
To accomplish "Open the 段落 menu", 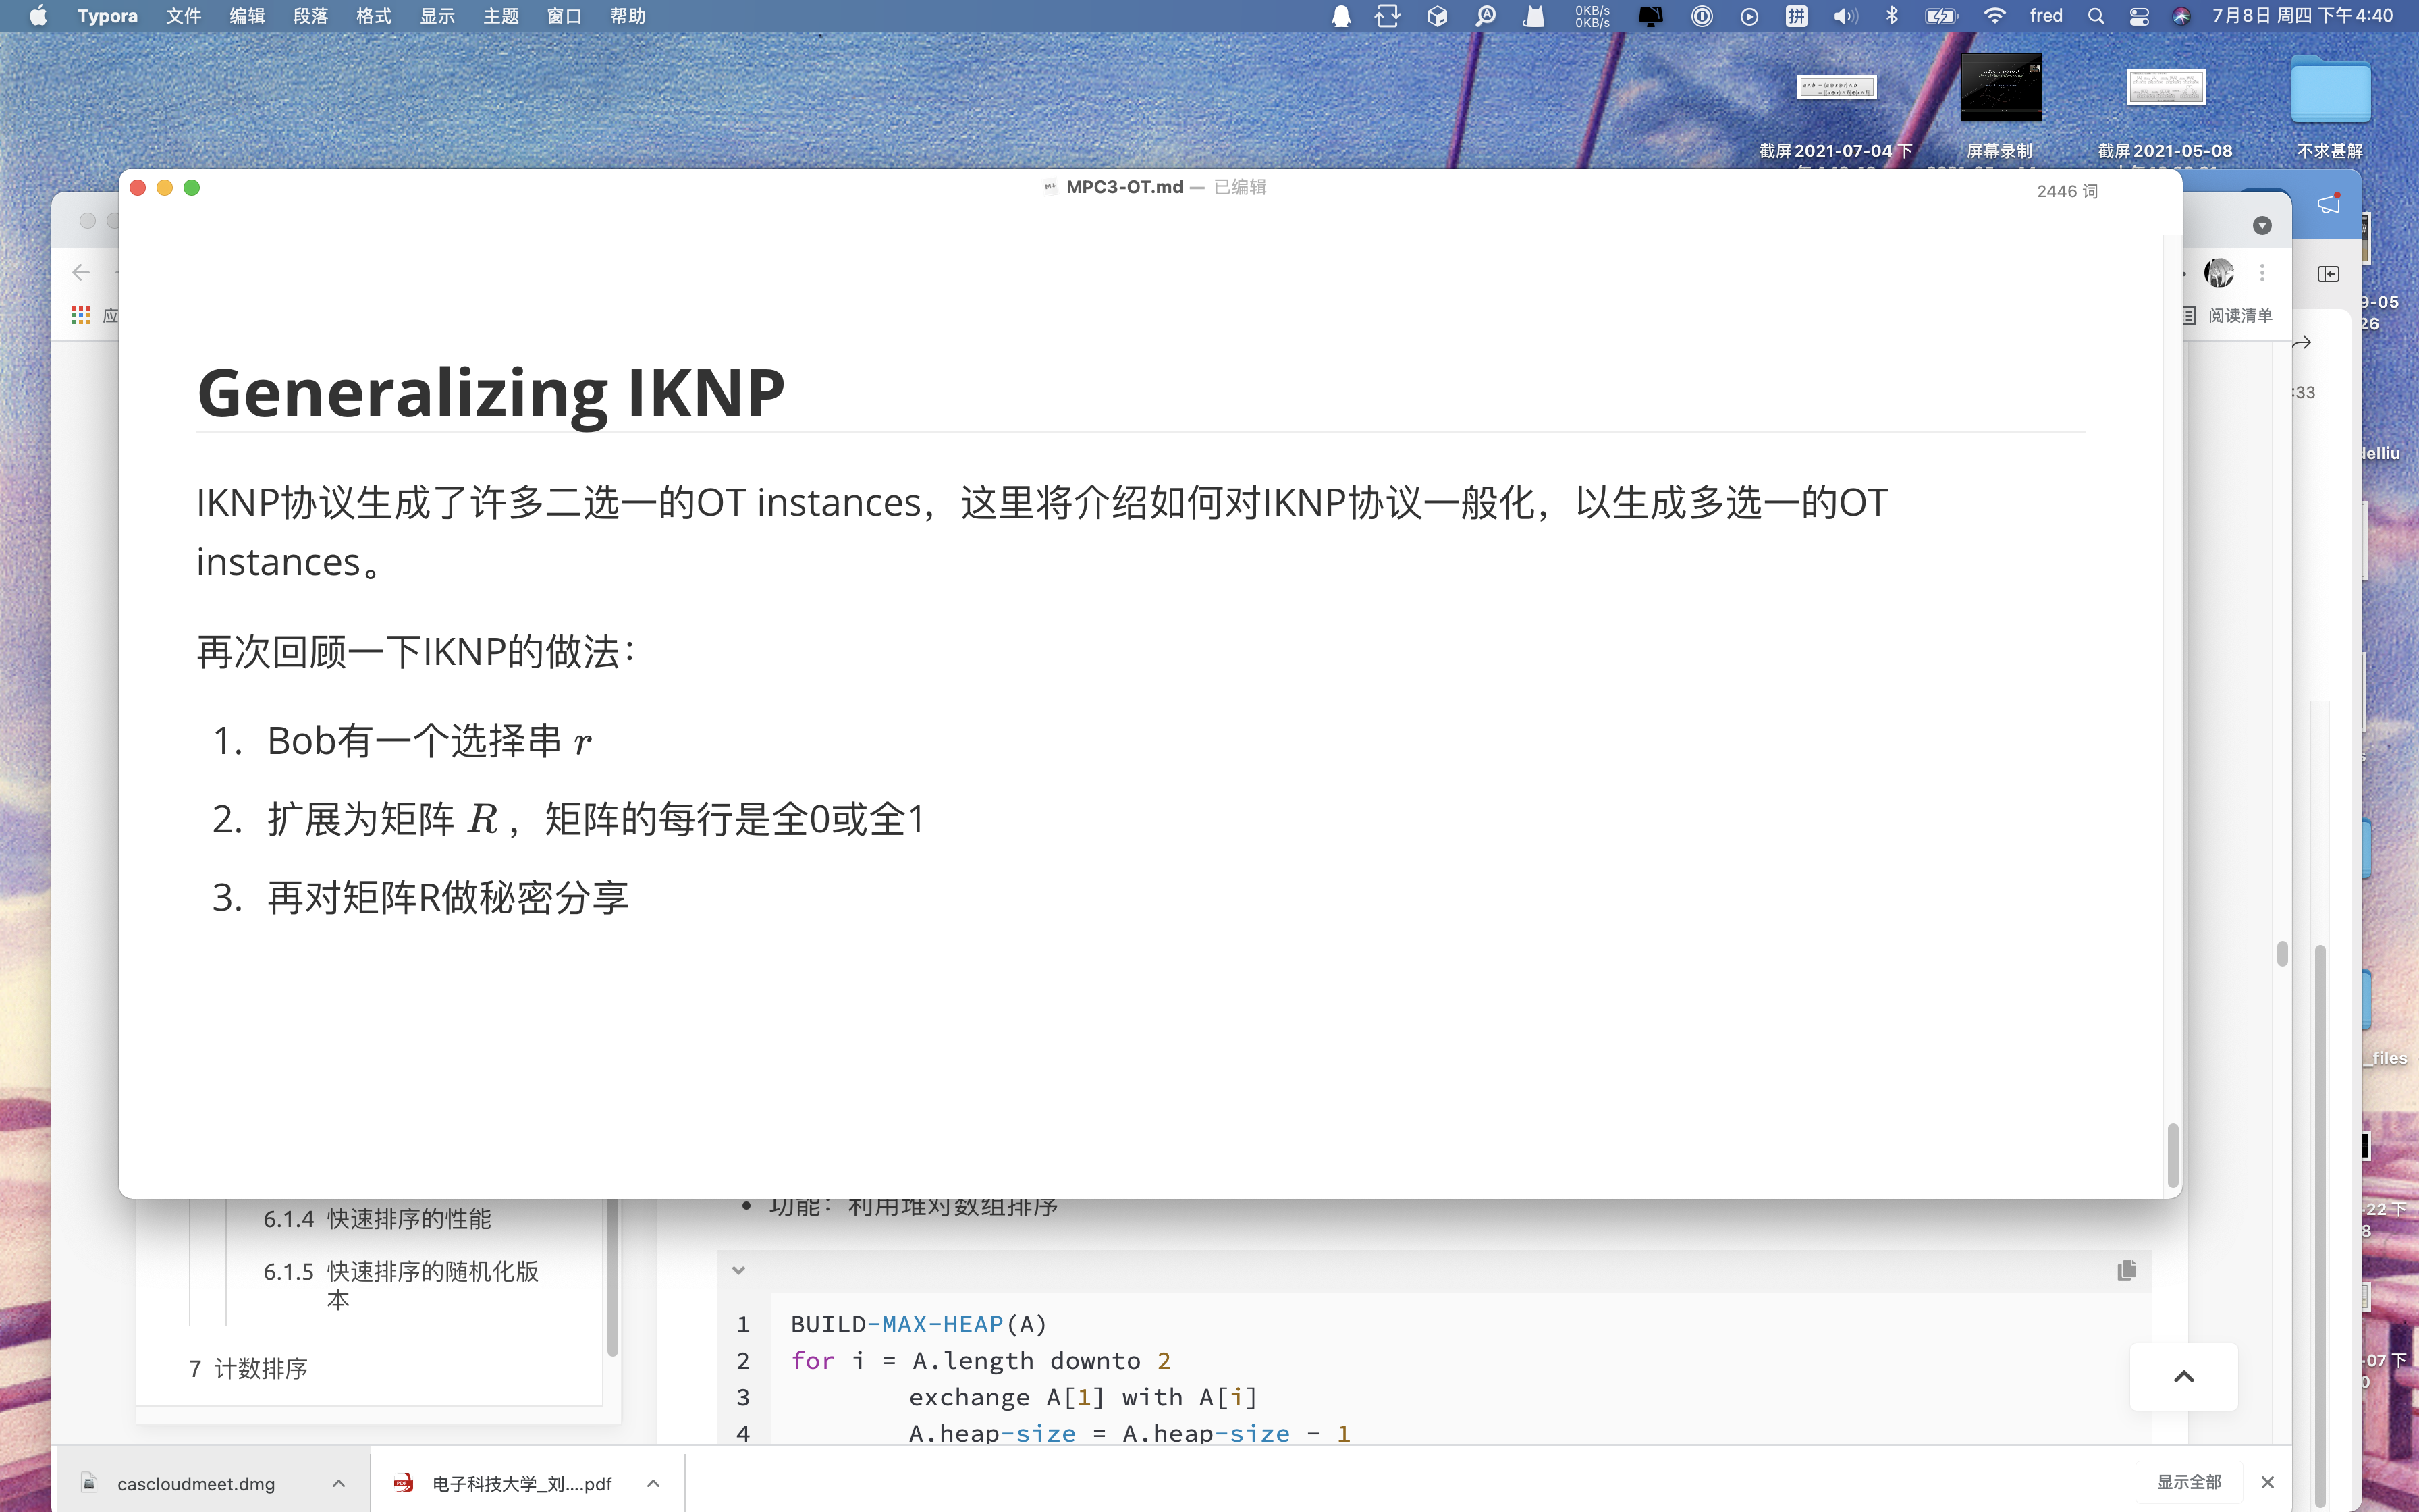I will click(x=311, y=16).
